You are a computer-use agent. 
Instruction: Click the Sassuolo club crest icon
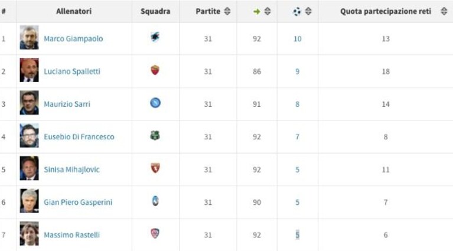155,135
